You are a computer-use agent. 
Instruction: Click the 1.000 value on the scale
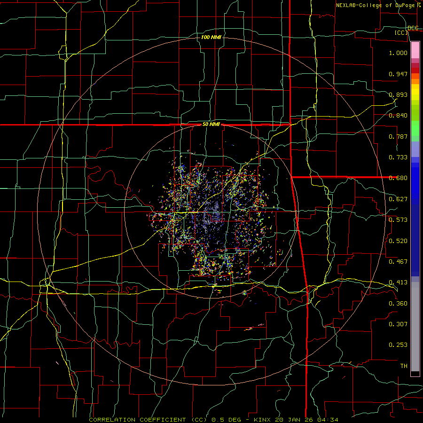(398, 53)
